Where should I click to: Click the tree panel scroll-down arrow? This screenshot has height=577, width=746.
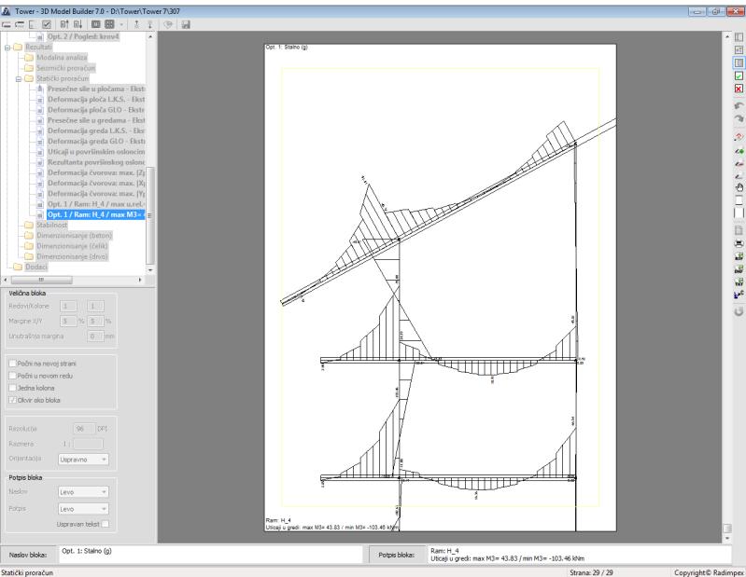click(x=150, y=269)
